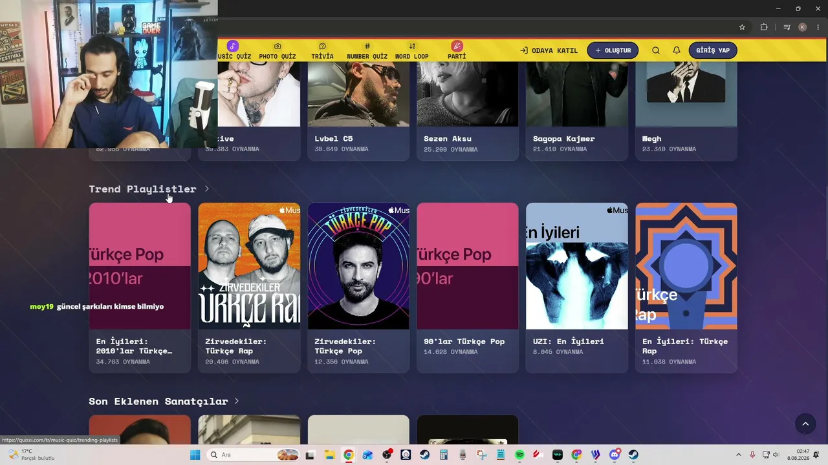Open the Parti party icon

457,46
